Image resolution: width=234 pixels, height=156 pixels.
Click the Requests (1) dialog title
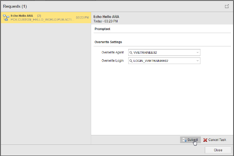pyautogui.click(x=15, y=6)
